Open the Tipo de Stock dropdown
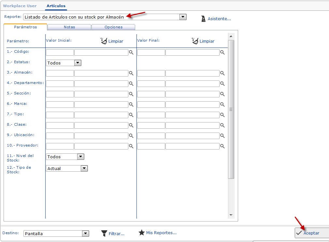The width and height of the screenshot is (329, 242). tap(84, 168)
